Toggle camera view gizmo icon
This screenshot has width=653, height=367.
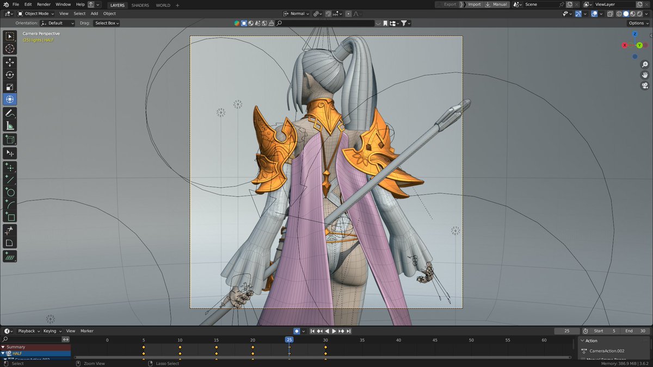(x=645, y=85)
